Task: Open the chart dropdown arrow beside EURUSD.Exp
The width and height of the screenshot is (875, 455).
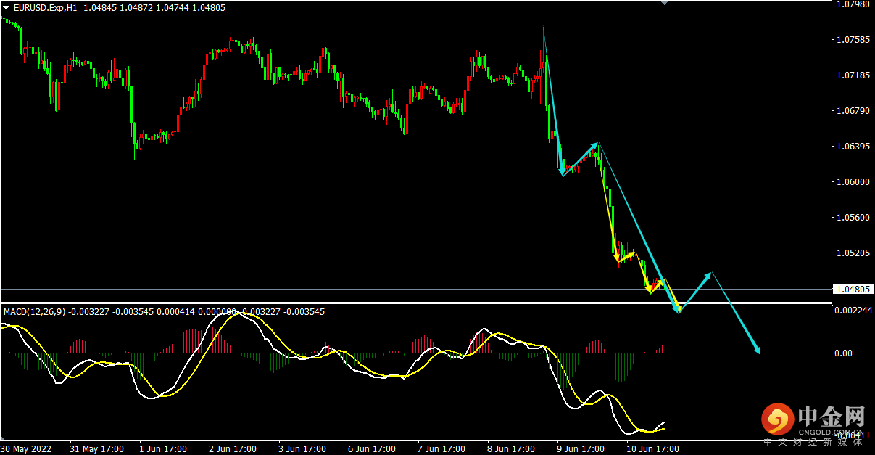Action: (6, 7)
